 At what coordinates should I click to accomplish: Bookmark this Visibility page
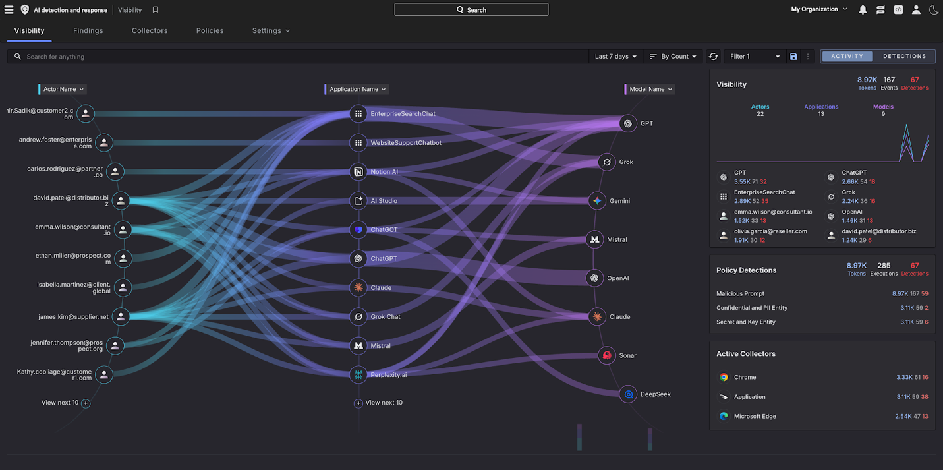pos(156,10)
